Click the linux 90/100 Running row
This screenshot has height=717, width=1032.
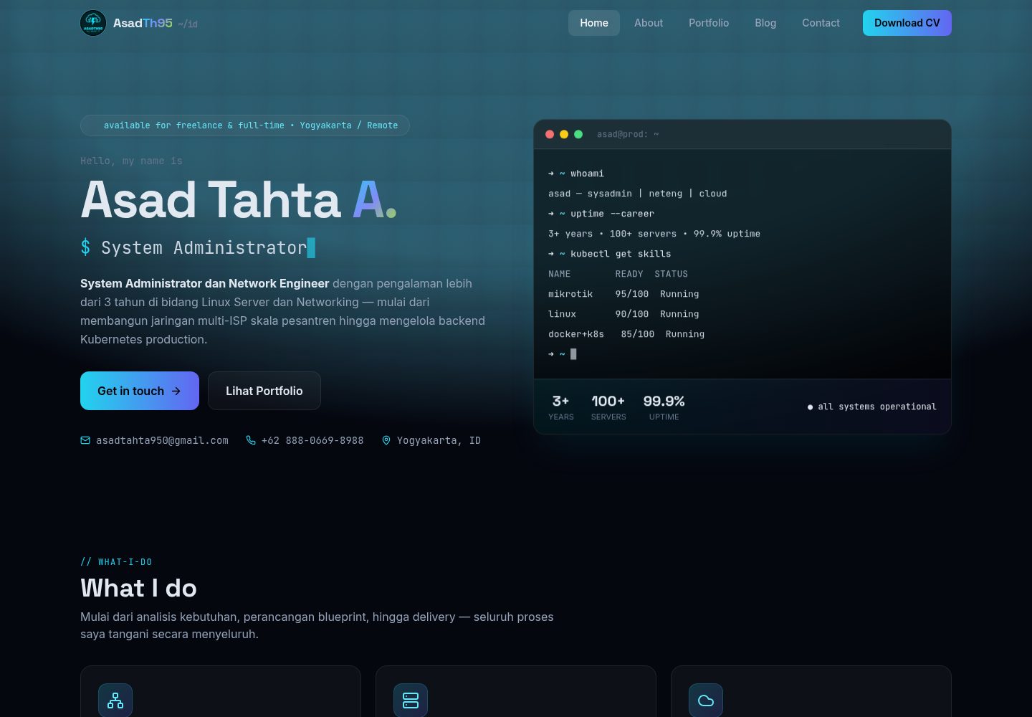[623, 314]
